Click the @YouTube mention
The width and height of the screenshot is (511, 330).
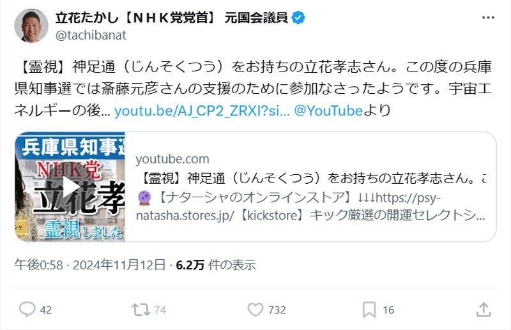pos(328,111)
